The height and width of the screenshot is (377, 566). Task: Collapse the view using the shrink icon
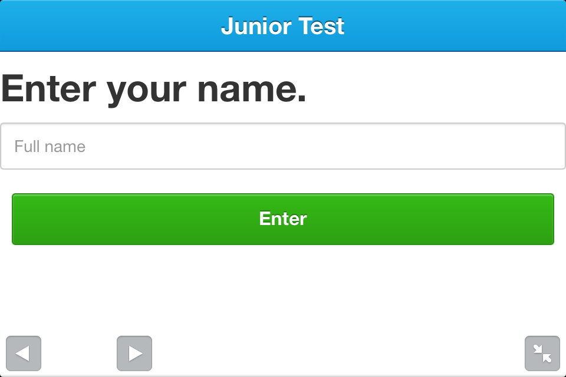[542, 353]
